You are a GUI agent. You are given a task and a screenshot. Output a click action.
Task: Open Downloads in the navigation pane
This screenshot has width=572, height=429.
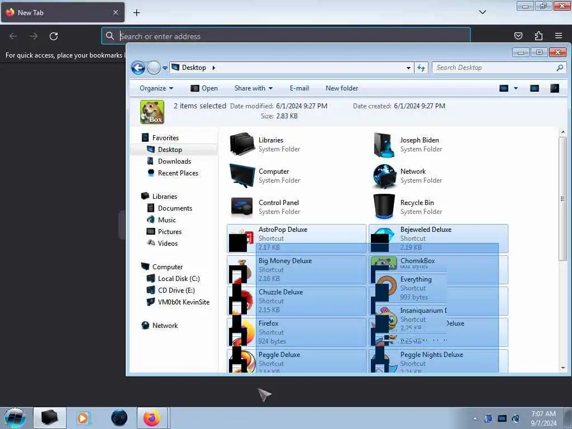click(174, 161)
